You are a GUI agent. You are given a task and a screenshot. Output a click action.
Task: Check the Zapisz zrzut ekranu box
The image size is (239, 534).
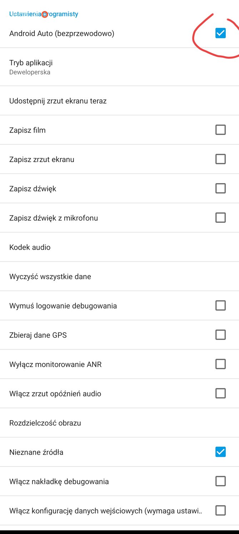220,159
